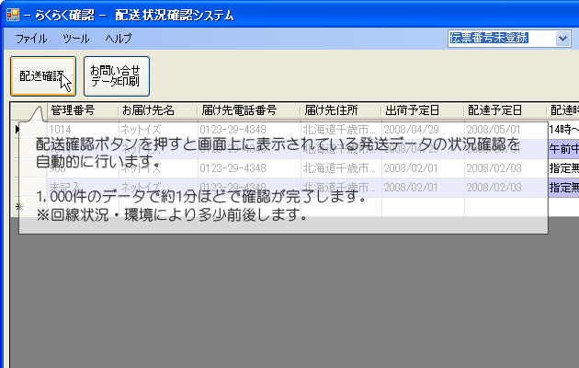Click the new-row asterisk row header
579x368 pixels.
[17, 206]
